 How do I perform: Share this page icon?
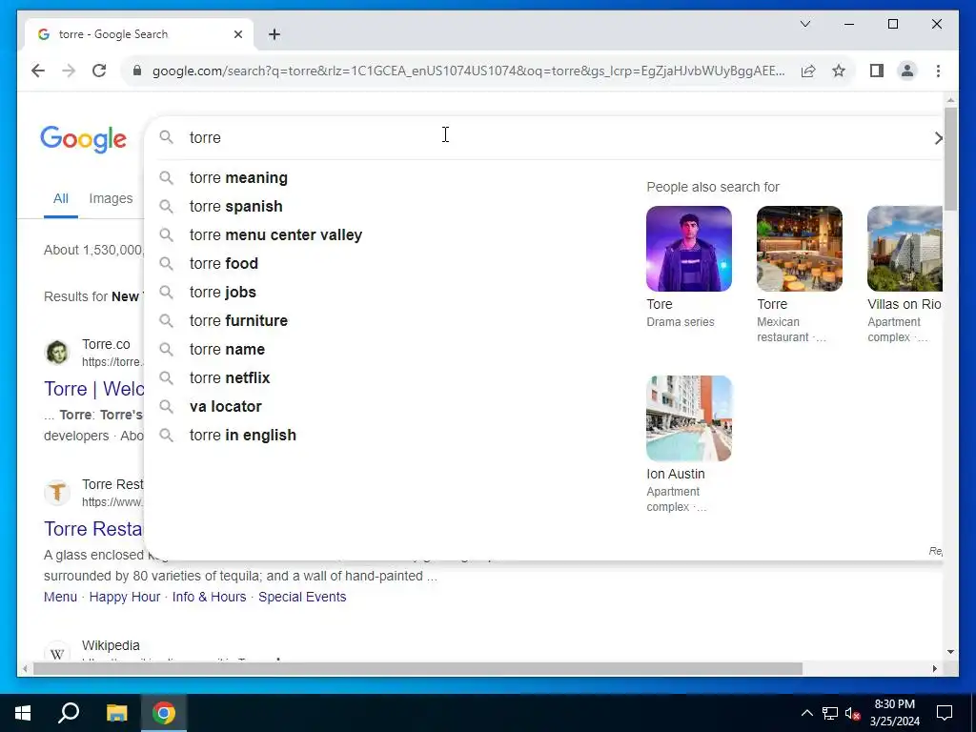coord(808,71)
